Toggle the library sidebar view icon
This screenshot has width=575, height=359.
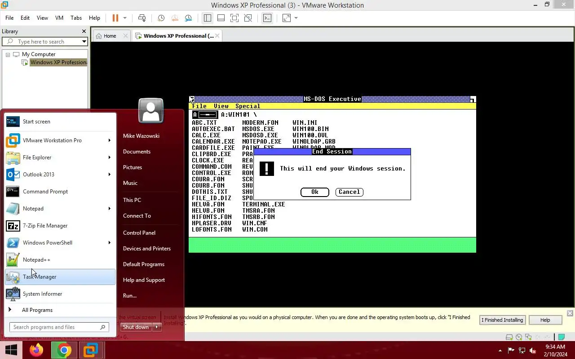click(x=207, y=18)
